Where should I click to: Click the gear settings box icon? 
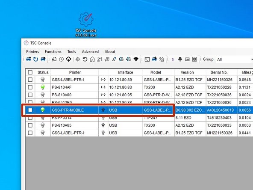tap(194, 59)
